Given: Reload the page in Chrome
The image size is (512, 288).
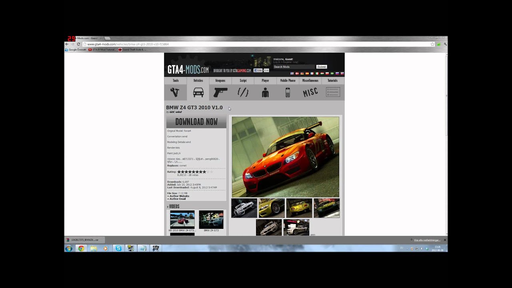Looking at the screenshot, I should pyautogui.click(x=78, y=44).
